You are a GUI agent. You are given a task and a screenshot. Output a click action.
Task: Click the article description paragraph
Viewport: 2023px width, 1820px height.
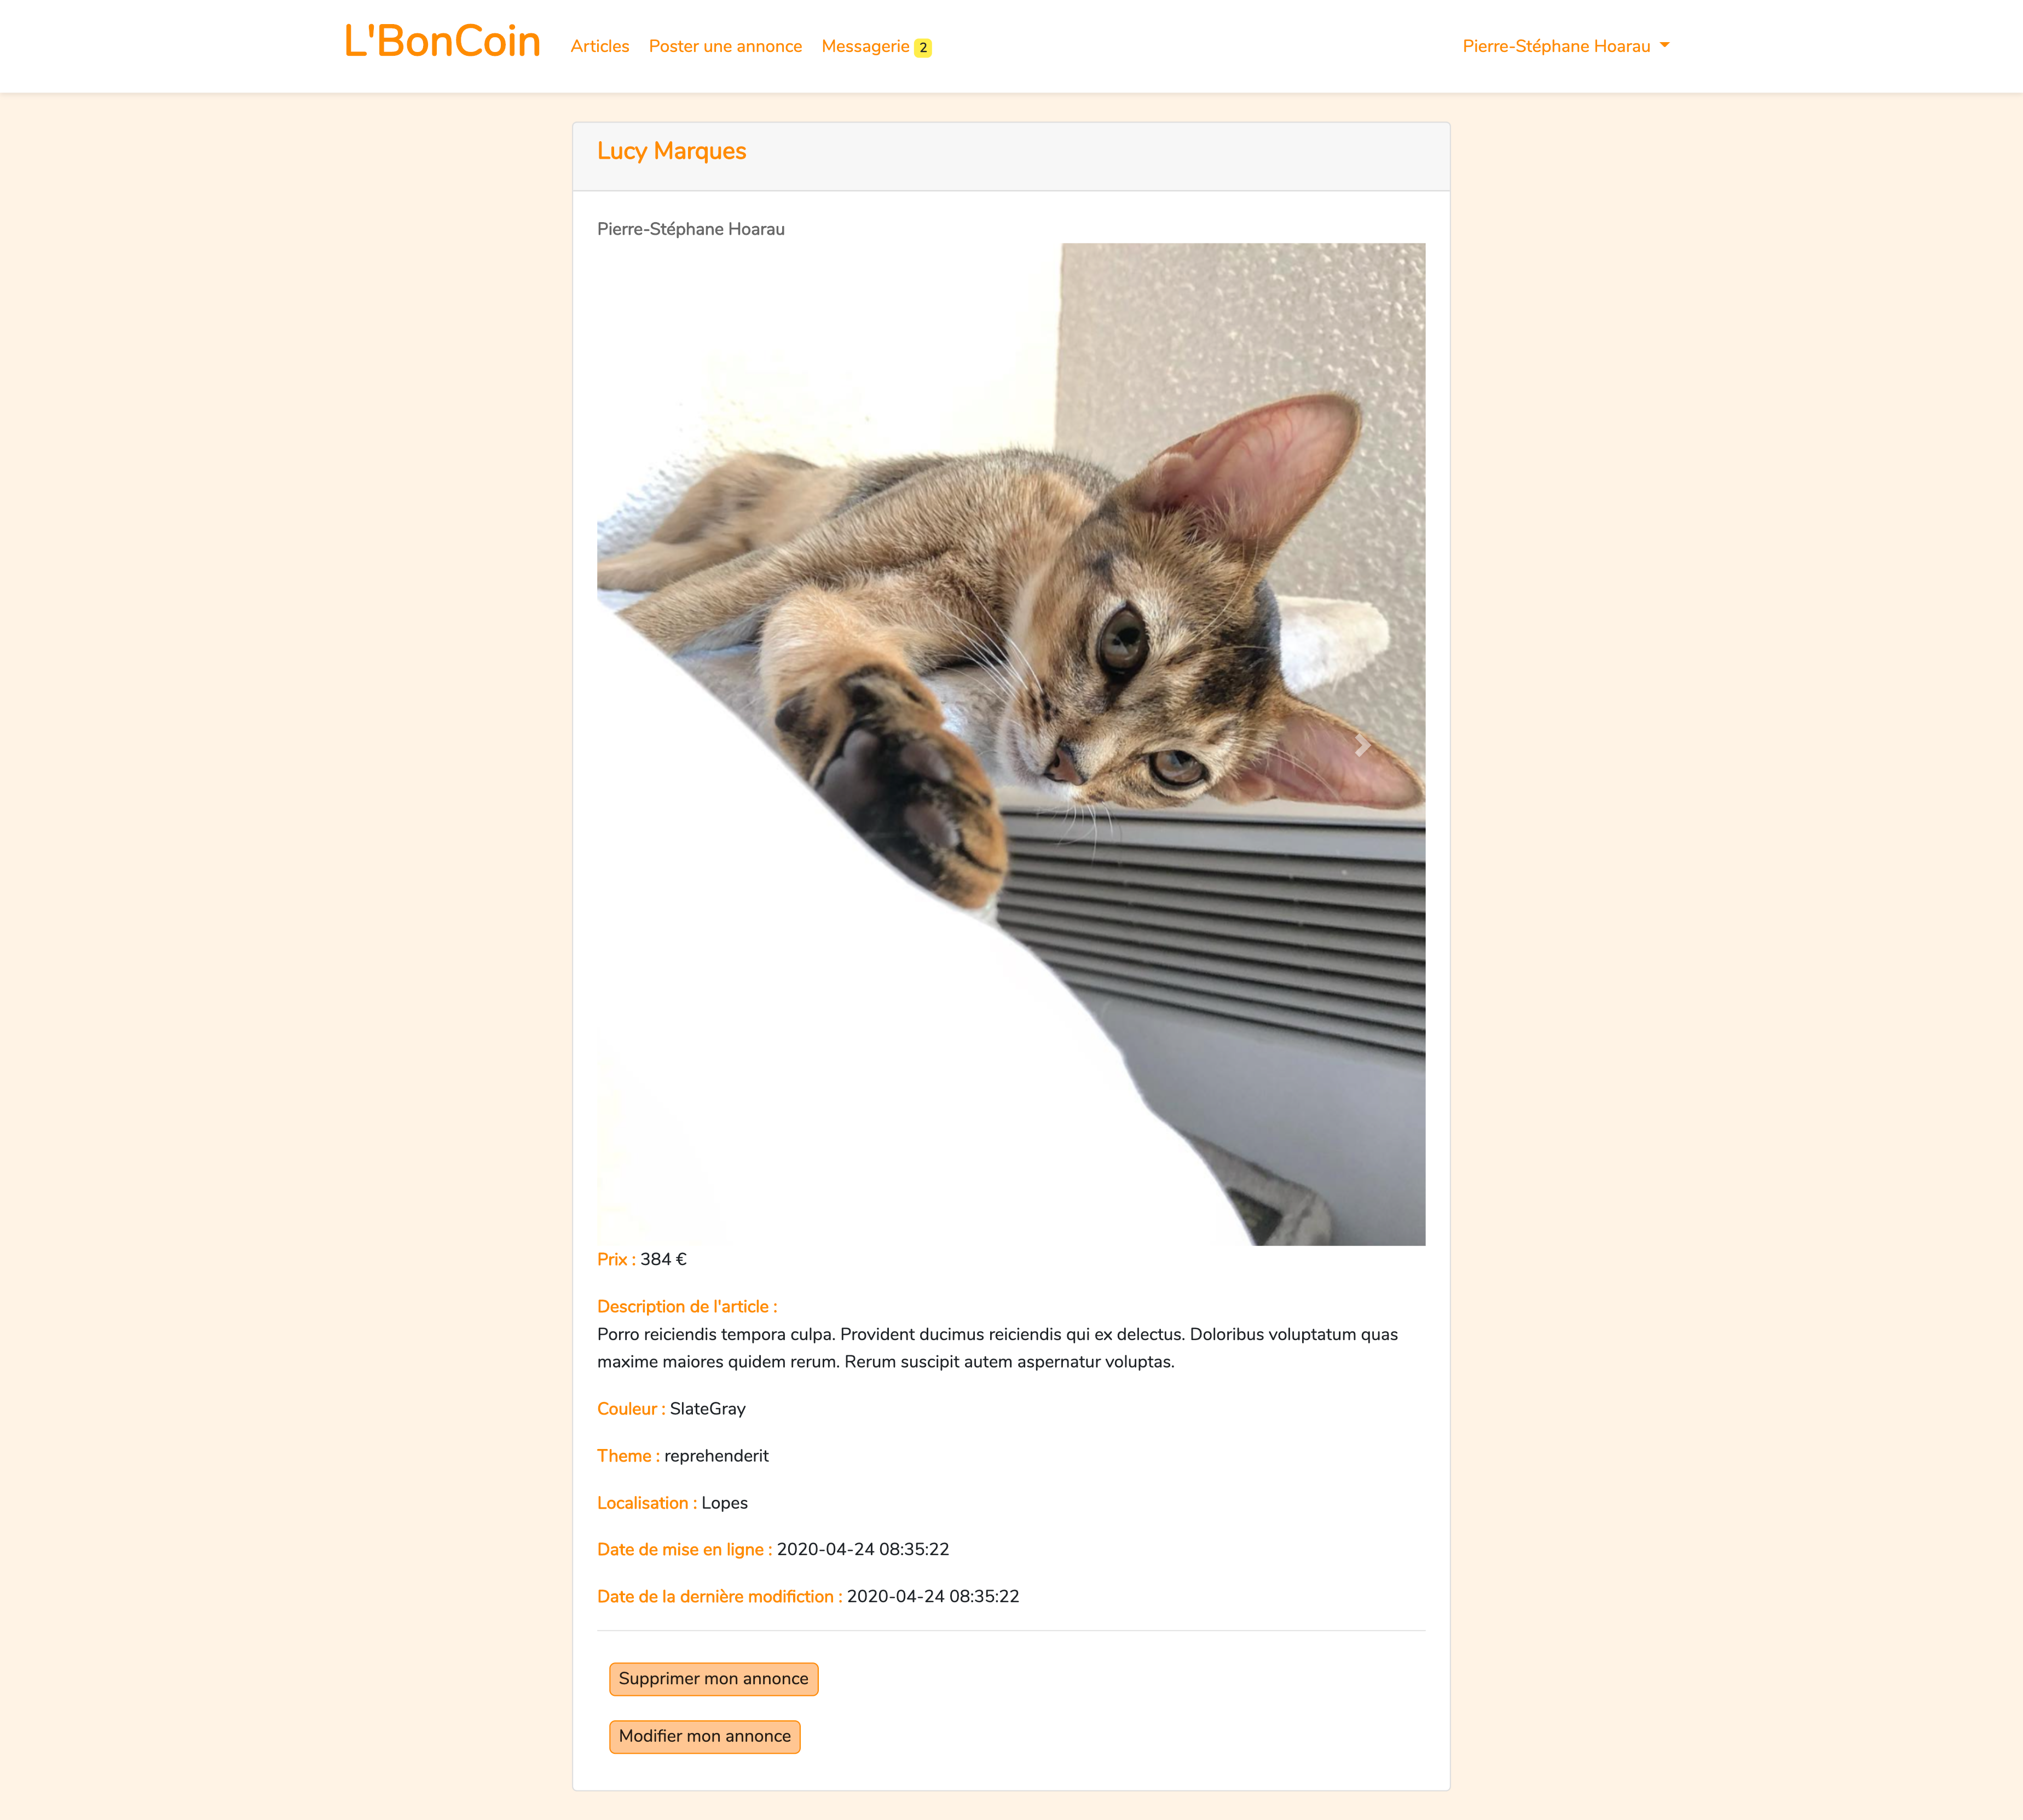click(997, 1348)
